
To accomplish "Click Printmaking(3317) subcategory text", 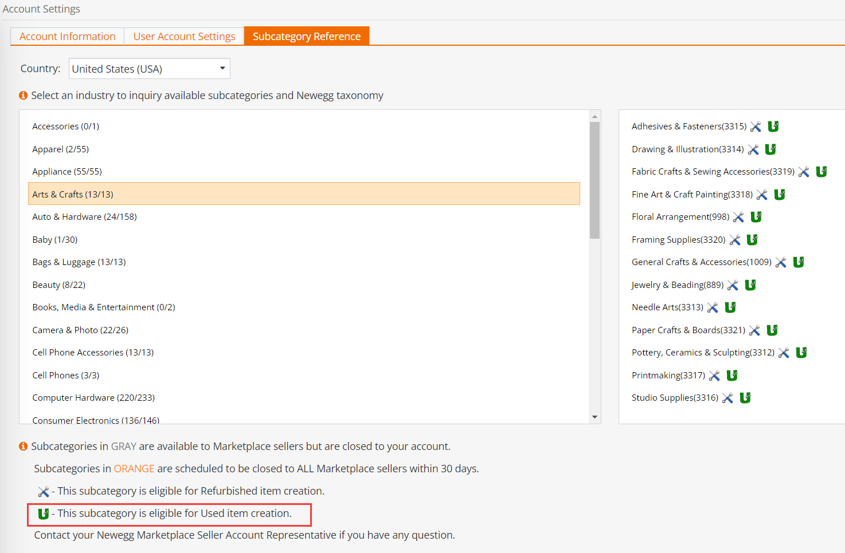I will coord(668,376).
